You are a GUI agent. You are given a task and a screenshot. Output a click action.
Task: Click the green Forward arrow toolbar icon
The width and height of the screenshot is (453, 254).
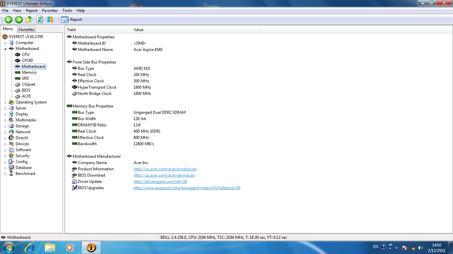coord(19,20)
